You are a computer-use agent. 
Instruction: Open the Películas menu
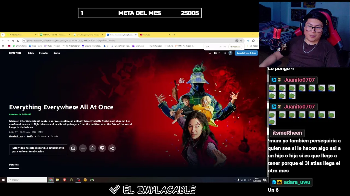(43, 53)
